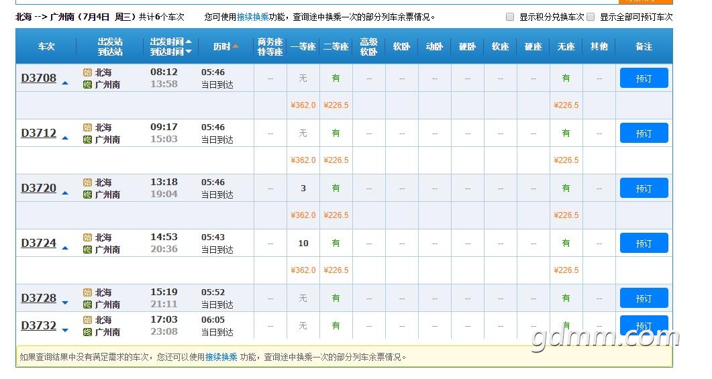Book train D3712 with 预订 button

pos(644,133)
